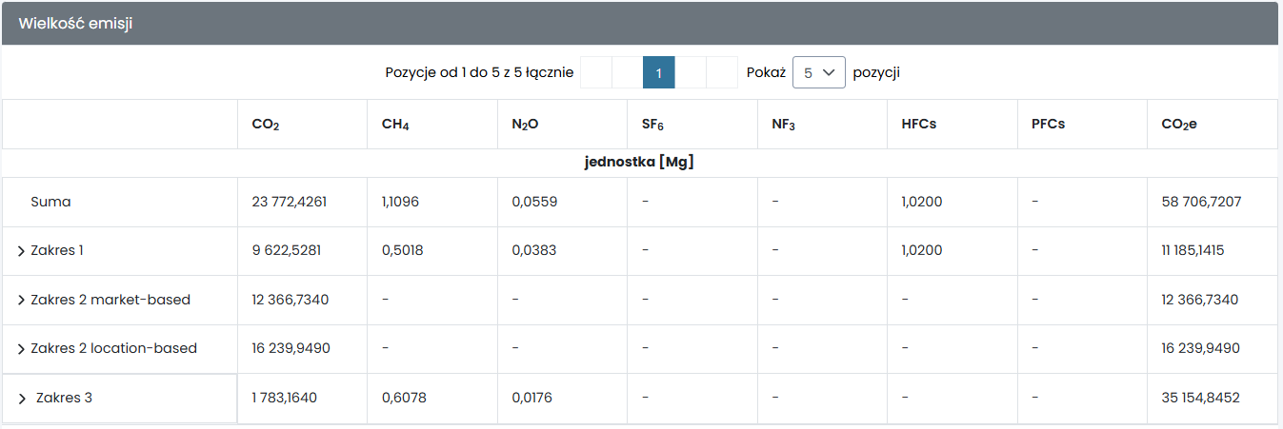Select page 1 in pagination
The image size is (1283, 429).
click(x=659, y=72)
